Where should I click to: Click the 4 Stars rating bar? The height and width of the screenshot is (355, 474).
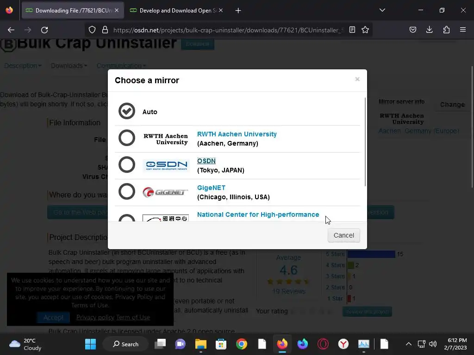point(351,265)
